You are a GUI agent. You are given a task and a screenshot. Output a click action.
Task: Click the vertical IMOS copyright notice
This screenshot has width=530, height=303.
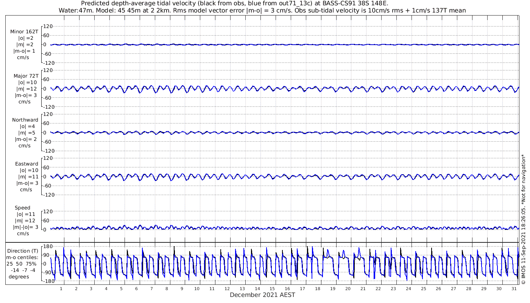[x=523, y=219]
